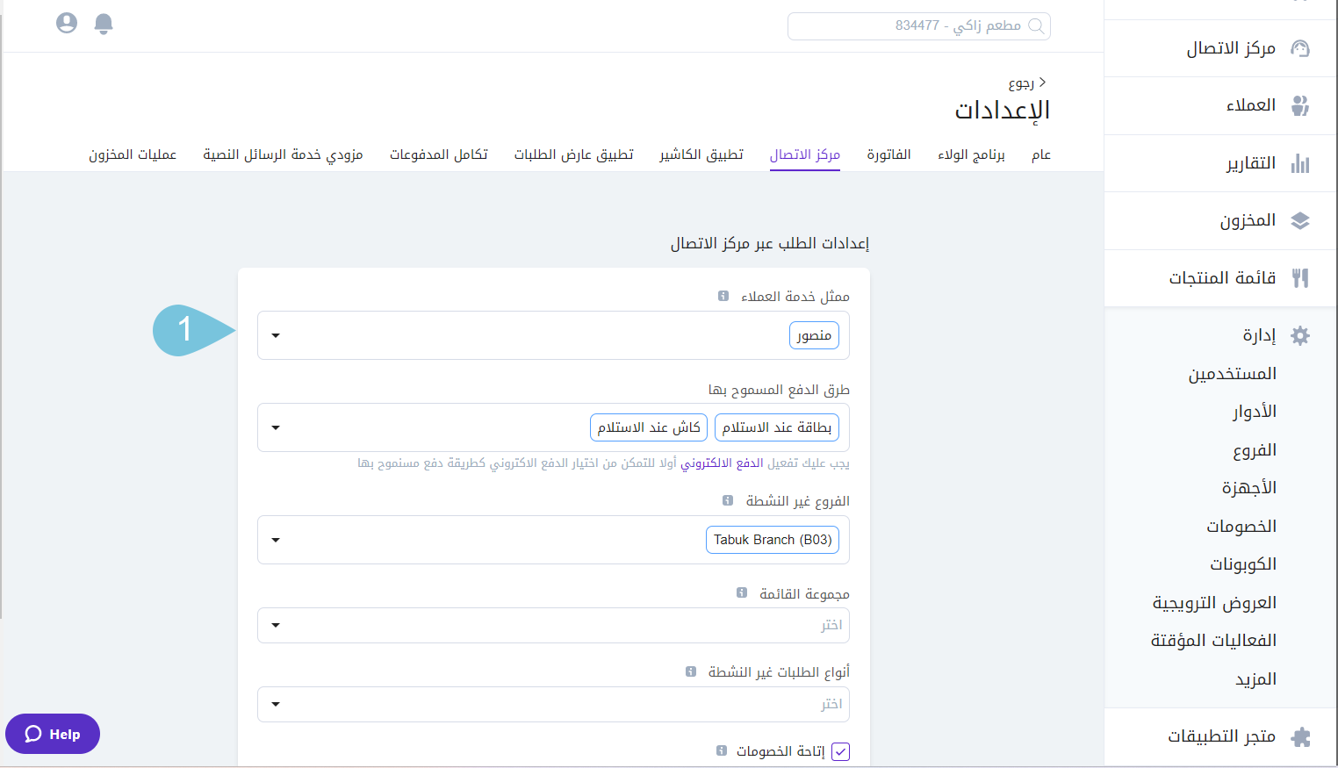Switch to the تطبيق الكاشير tab
1338x768 pixels.
(701, 154)
